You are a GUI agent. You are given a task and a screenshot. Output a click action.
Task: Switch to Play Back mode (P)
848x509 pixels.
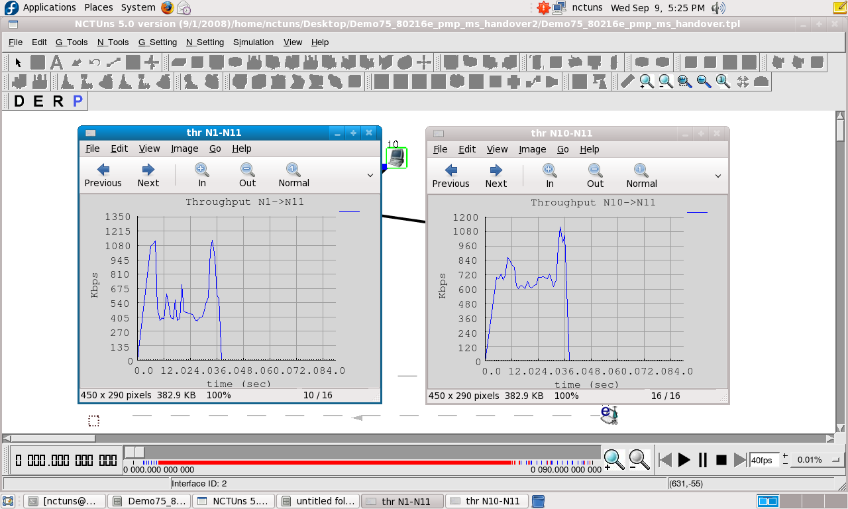pos(78,101)
